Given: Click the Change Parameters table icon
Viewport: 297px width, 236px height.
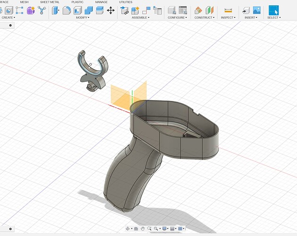Looking at the screenshot, I should click(x=183, y=10).
